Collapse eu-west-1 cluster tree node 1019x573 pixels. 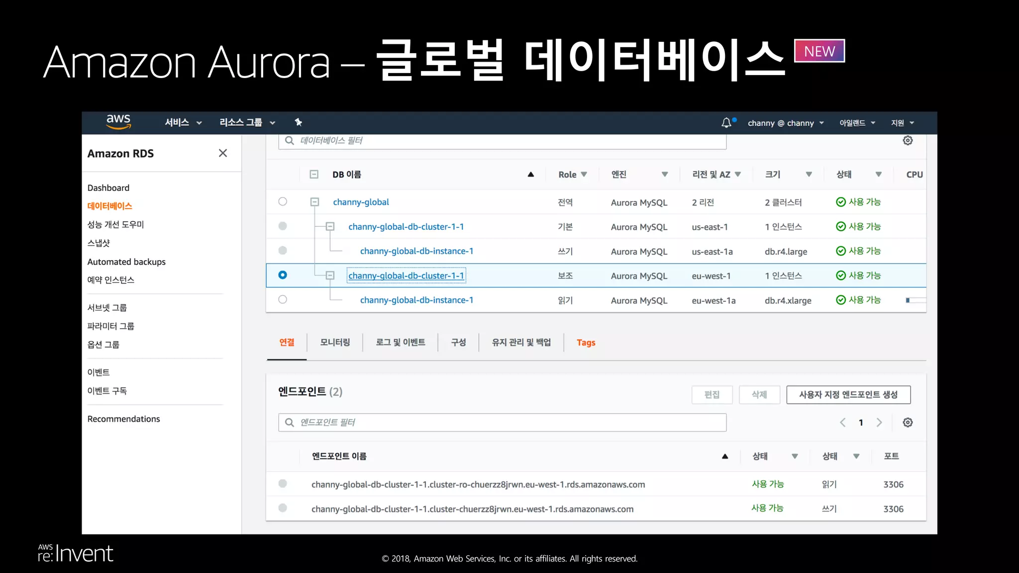(330, 276)
